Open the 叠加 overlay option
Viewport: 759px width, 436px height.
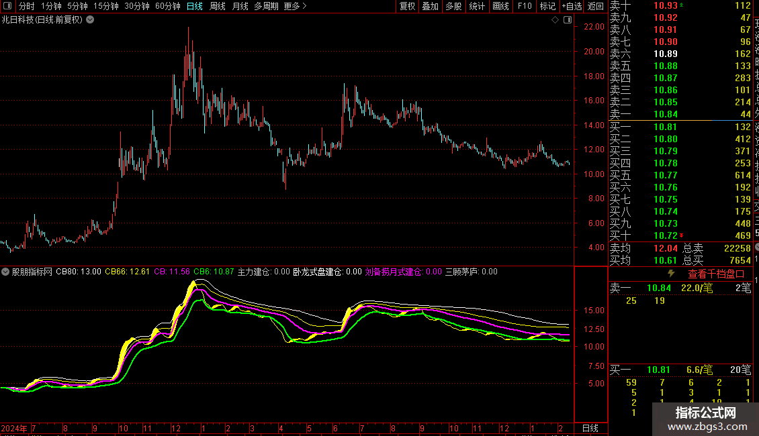pos(430,7)
